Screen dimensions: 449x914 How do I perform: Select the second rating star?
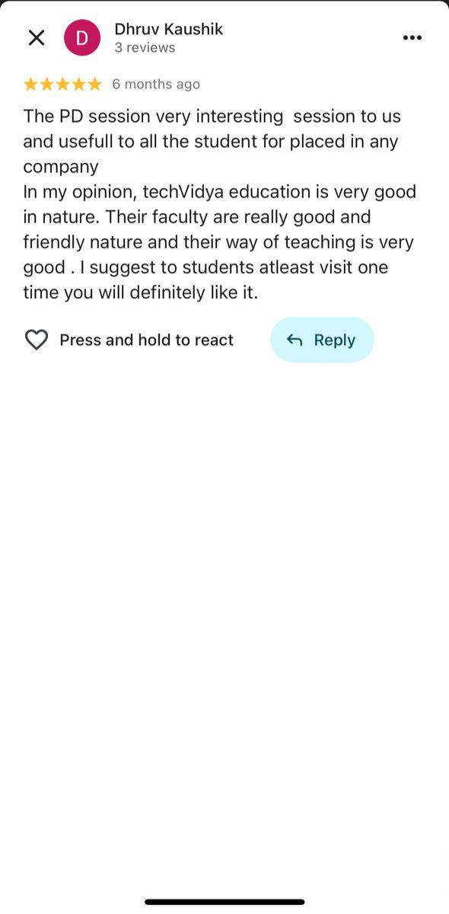click(x=46, y=84)
